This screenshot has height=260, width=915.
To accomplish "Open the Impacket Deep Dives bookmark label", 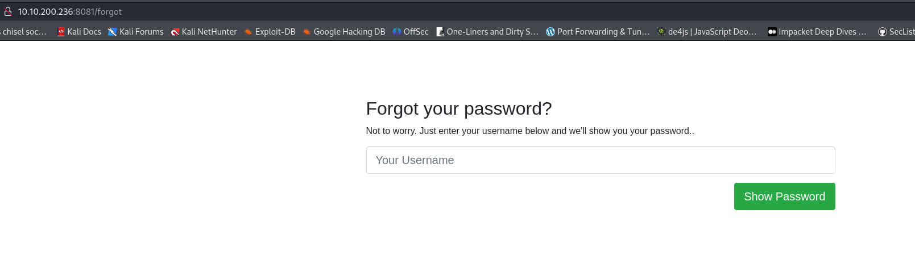I will 823,32.
